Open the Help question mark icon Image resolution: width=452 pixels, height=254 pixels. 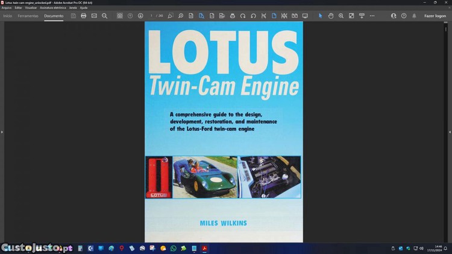[404, 16]
